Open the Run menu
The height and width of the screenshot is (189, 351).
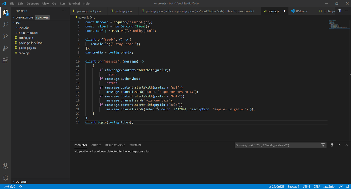[x=62, y=4]
